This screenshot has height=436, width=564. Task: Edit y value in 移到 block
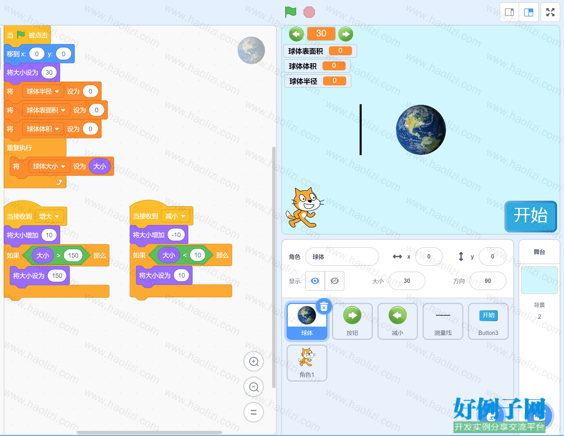(x=64, y=54)
